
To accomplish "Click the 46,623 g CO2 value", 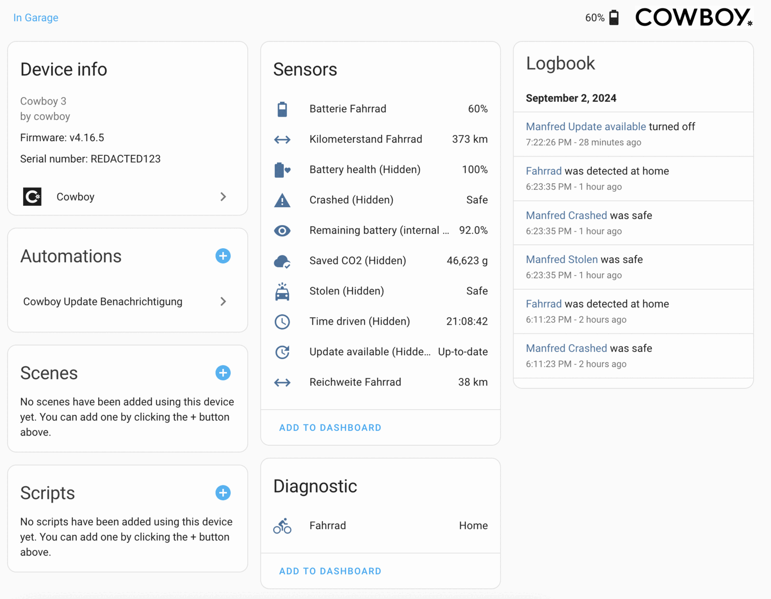I will [467, 261].
